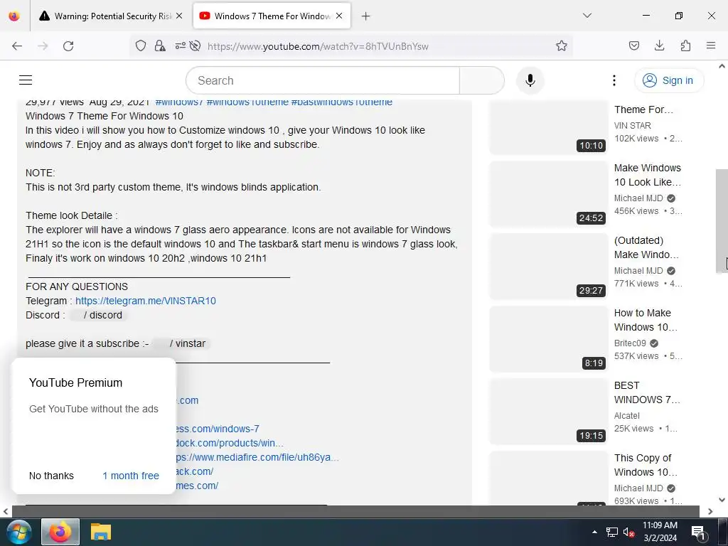Open the (Outdated) Make Windows video title
The height and width of the screenshot is (546, 728).
click(x=646, y=247)
